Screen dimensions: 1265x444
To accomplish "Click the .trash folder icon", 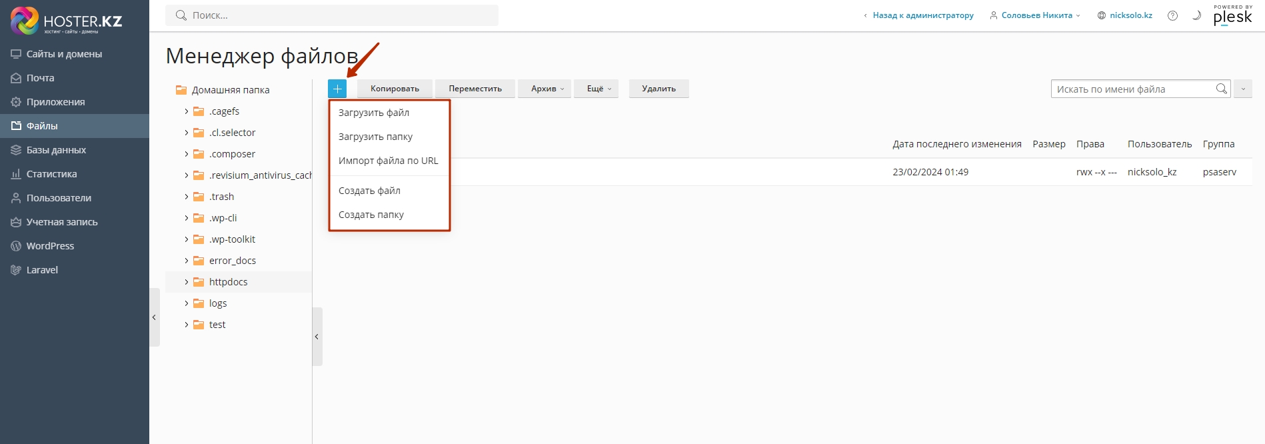I will pos(199,197).
